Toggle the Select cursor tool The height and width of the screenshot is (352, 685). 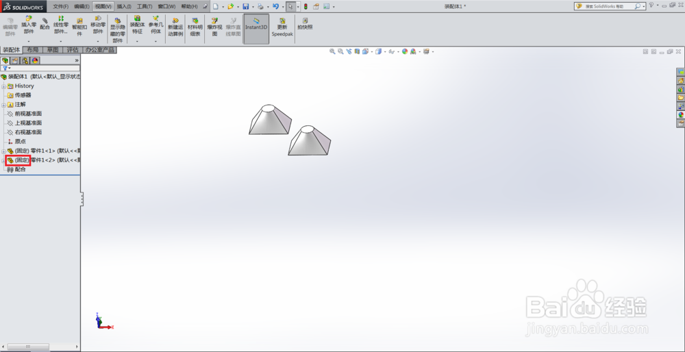(x=290, y=7)
